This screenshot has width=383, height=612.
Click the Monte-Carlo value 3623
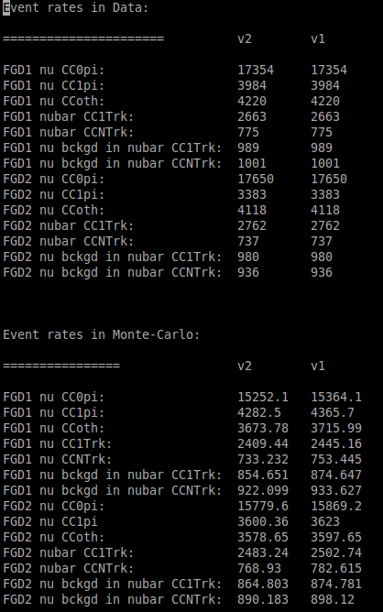(x=325, y=522)
